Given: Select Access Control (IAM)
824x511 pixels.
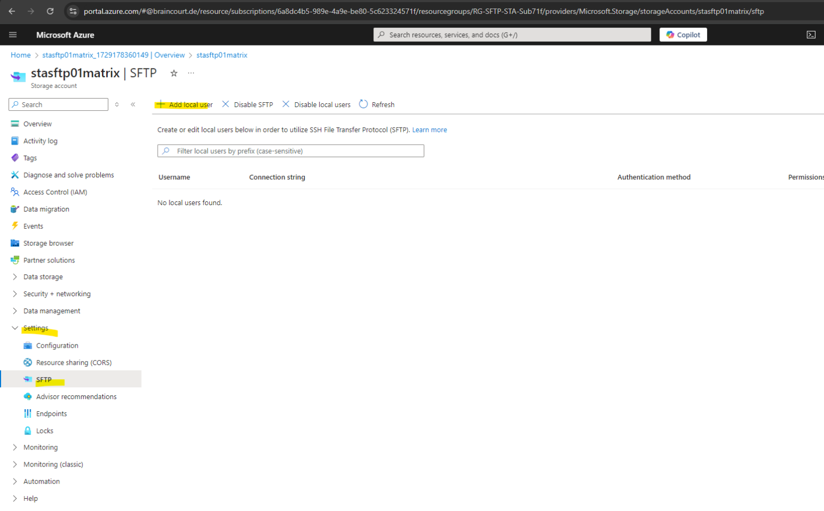Looking at the screenshot, I should pos(55,192).
